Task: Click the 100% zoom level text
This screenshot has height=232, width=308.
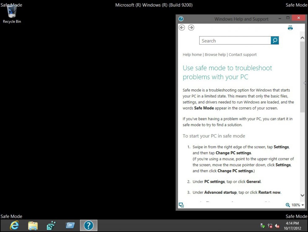Action: (x=296, y=205)
